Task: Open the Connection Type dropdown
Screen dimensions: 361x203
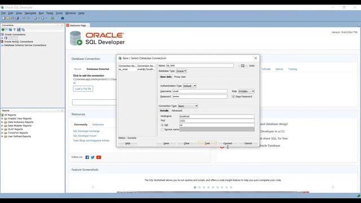Action: click(188, 106)
